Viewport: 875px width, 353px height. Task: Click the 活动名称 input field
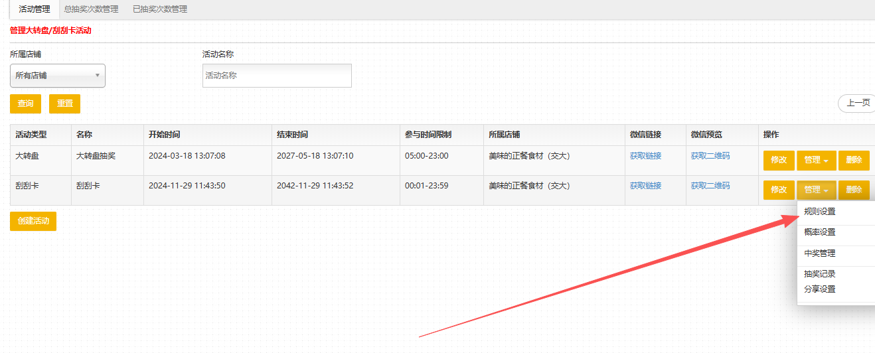tap(277, 76)
